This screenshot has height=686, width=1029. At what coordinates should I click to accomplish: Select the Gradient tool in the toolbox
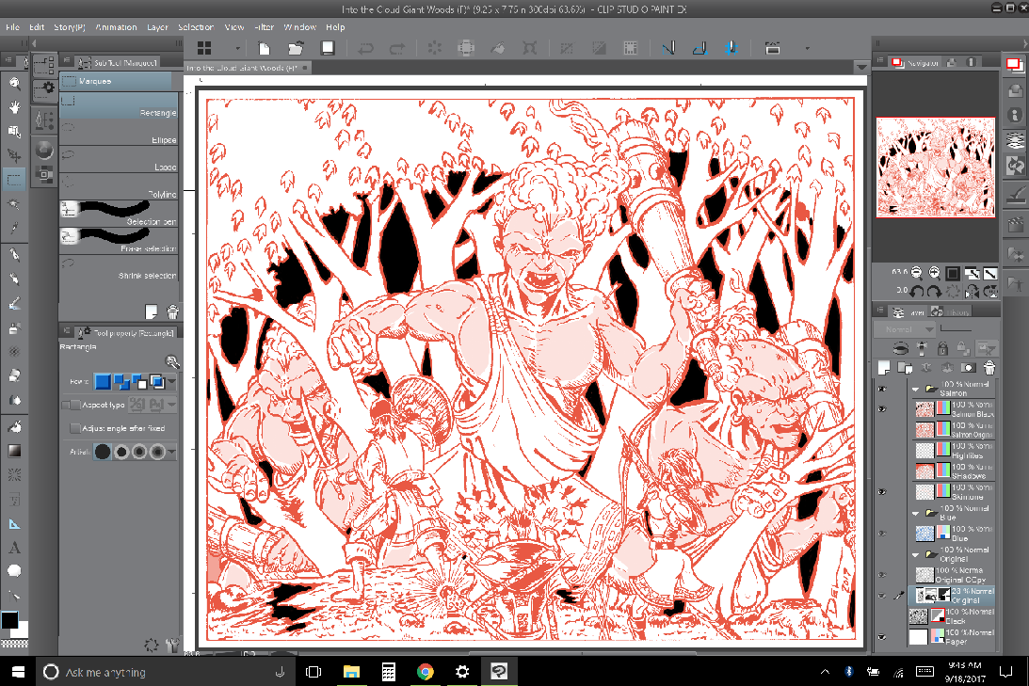14,451
